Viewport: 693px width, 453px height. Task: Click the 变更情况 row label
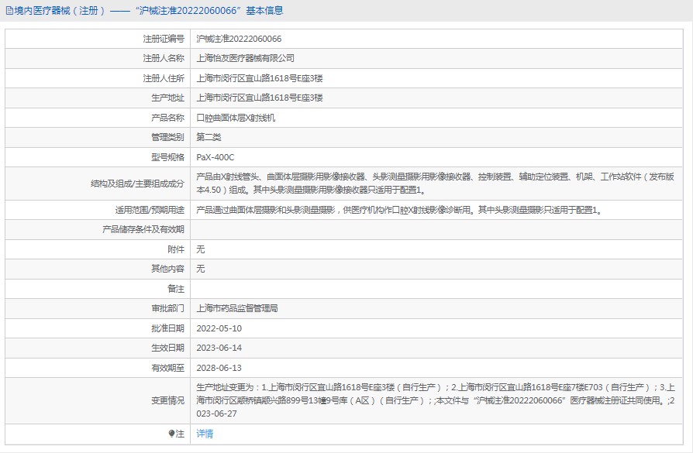[167, 400]
